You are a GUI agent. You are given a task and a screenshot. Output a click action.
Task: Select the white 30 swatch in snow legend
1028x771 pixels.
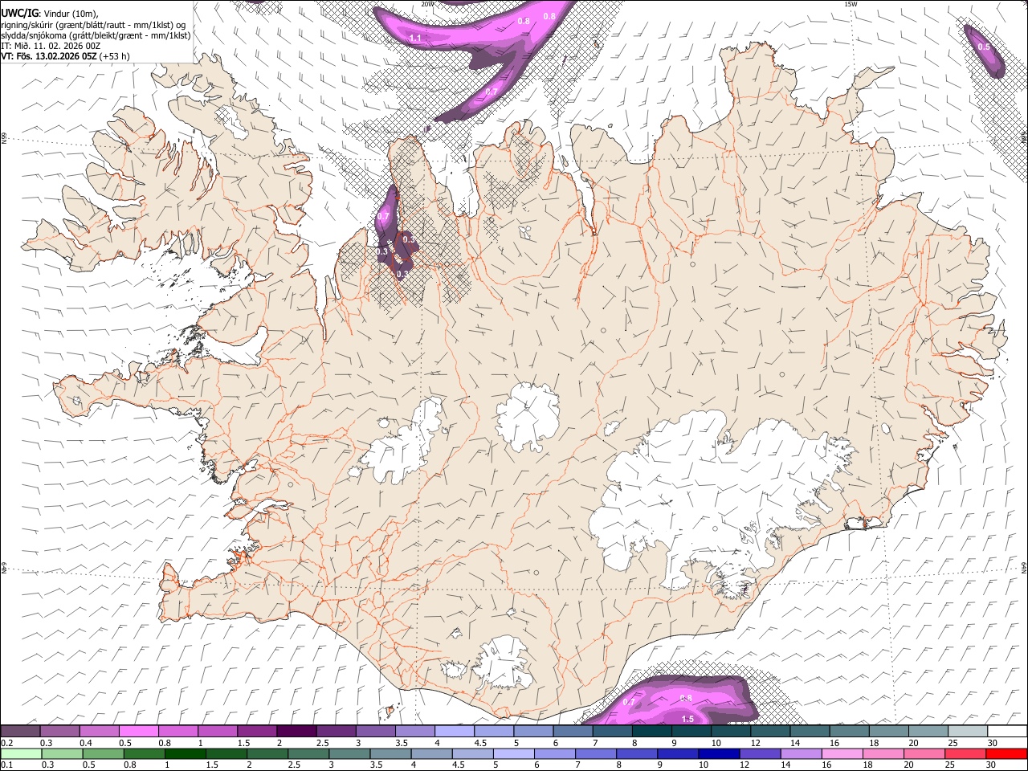click(1008, 732)
